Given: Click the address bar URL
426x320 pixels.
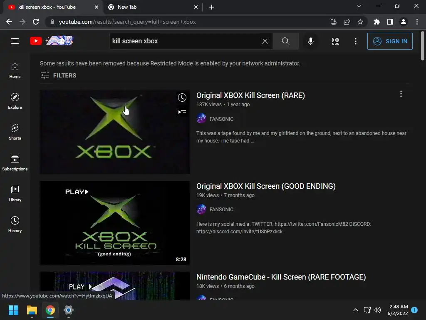Looking at the screenshot, I should tap(127, 22).
